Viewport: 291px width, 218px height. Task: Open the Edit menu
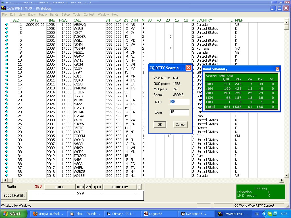click(13, 14)
